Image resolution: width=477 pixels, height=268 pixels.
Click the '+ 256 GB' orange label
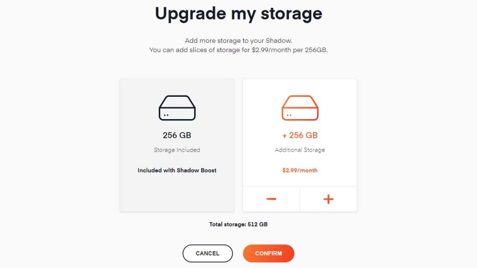click(300, 135)
